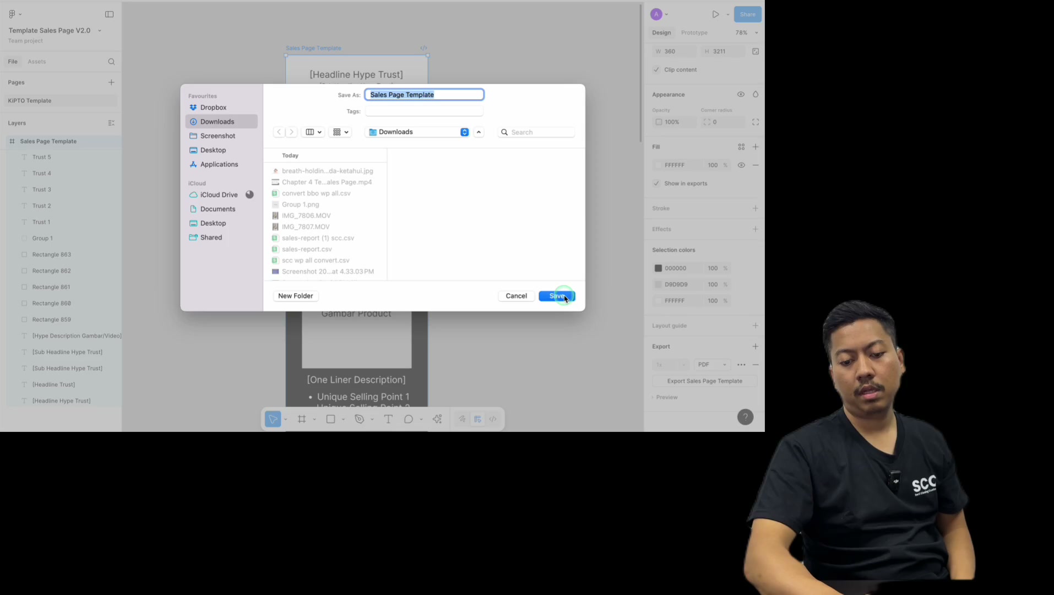Toggle the Show in exports checkbox
Image resolution: width=1054 pixels, height=595 pixels.
pyautogui.click(x=656, y=183)
